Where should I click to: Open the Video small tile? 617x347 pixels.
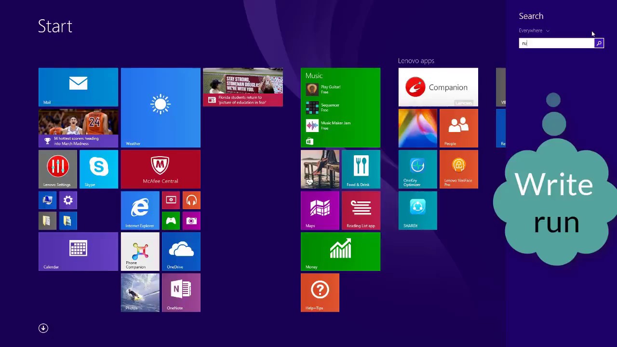point(171,200)
